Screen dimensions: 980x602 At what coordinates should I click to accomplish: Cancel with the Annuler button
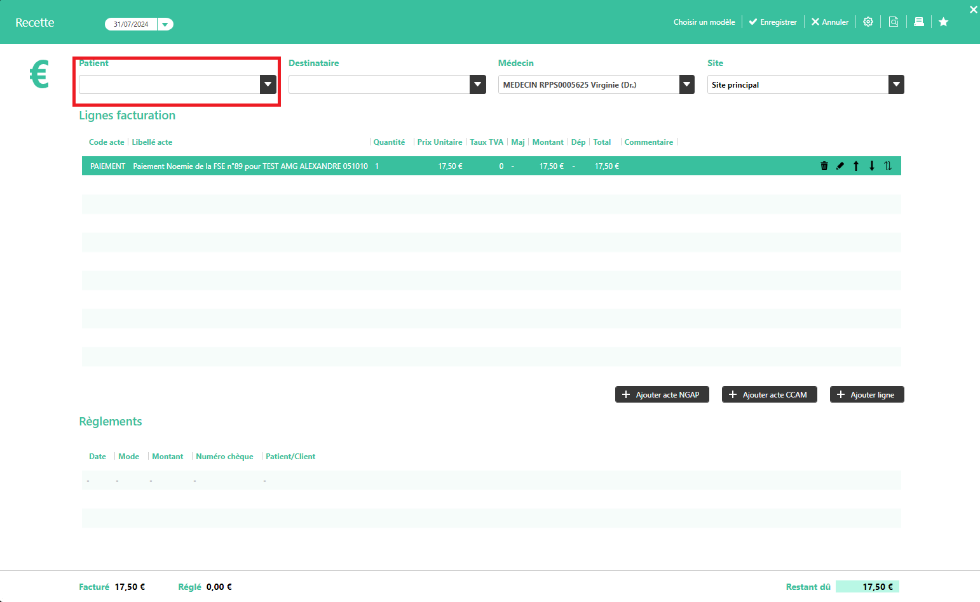coord(830,22)
